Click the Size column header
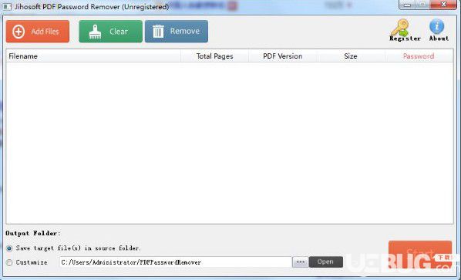Screen dimensions: 461x280 (x=351, y=56)
